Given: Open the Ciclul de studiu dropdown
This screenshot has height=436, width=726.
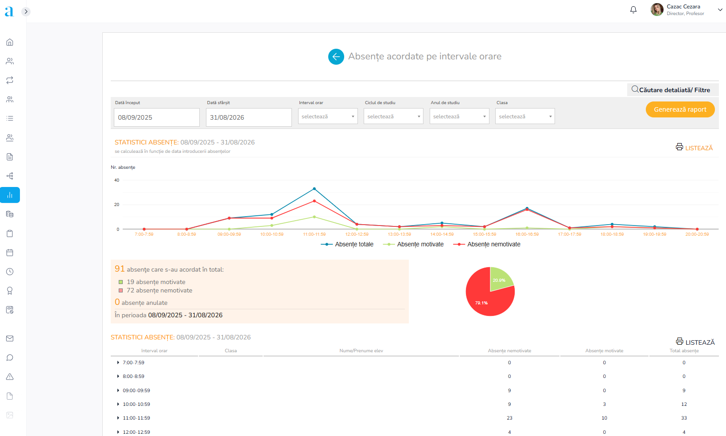Looking at the screenshot, I should point(393,117).
